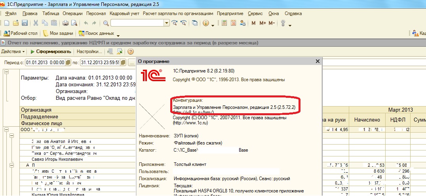Viewport: 426px width, 196px height.
Task: Click the Период с date field
Action: (x=46, y=62)
